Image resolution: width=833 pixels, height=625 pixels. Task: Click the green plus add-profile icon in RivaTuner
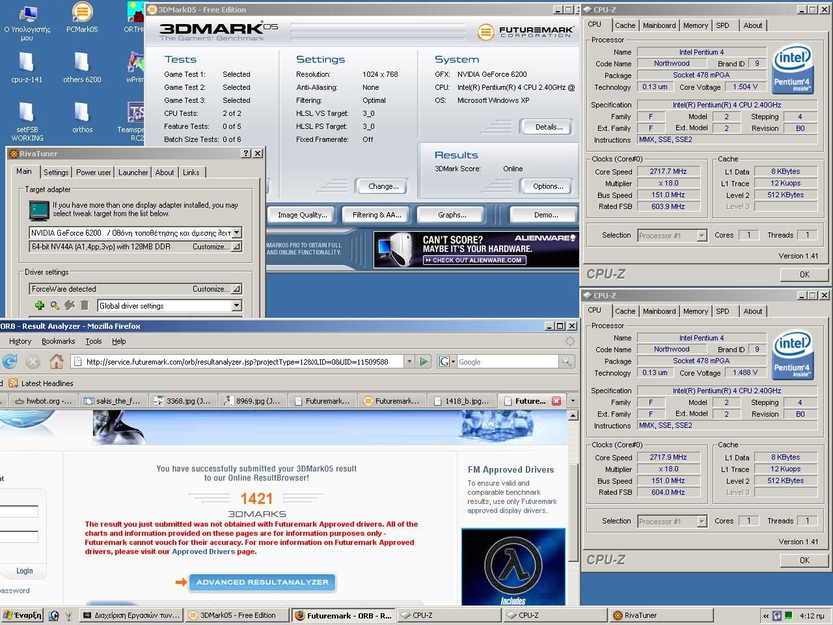tap(40, 305)
